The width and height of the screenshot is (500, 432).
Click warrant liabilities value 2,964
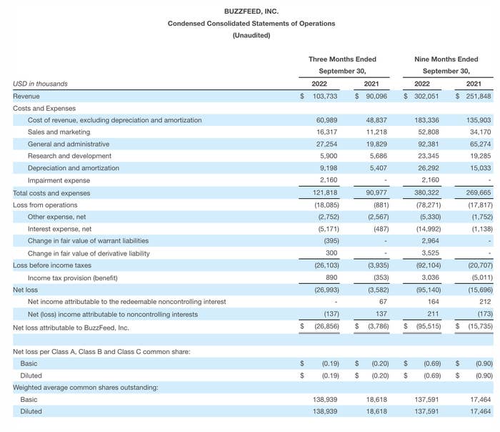point(431,241)
